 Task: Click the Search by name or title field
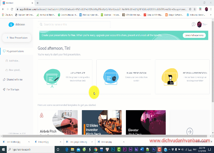pyautogui.click(x=74, y=24)
